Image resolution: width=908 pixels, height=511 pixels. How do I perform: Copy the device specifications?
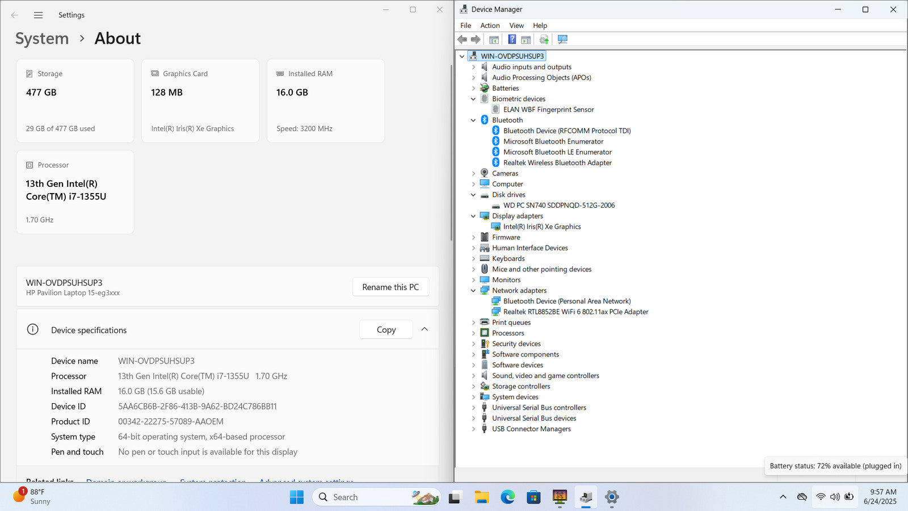(x=386, y=330)
